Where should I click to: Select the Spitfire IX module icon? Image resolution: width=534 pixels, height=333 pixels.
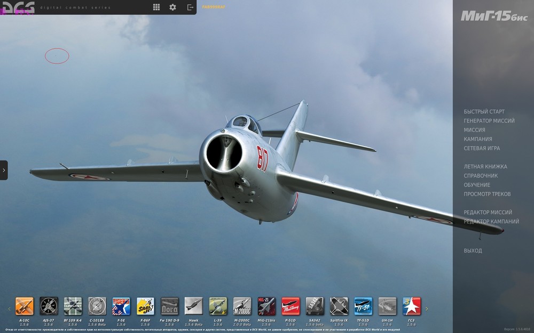(339, 306)
